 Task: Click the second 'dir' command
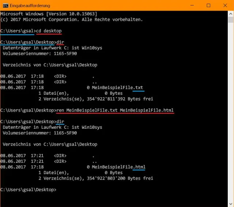tap(60, 121)
